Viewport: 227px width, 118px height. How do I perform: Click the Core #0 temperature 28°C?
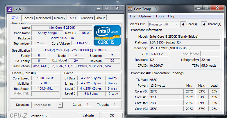166,91
